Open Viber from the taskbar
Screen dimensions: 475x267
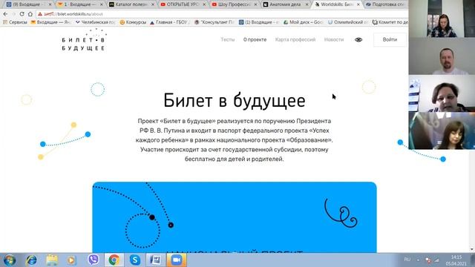(x=94, y=260)
